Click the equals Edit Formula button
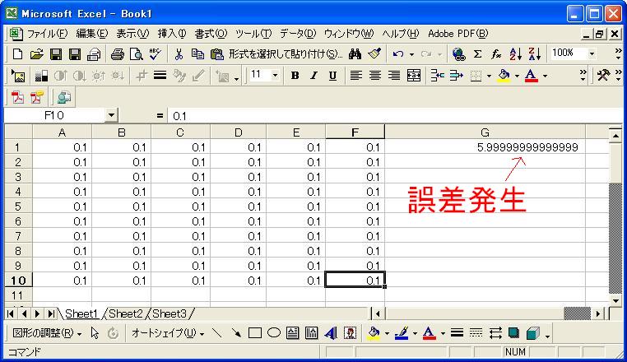 [160, 116]
